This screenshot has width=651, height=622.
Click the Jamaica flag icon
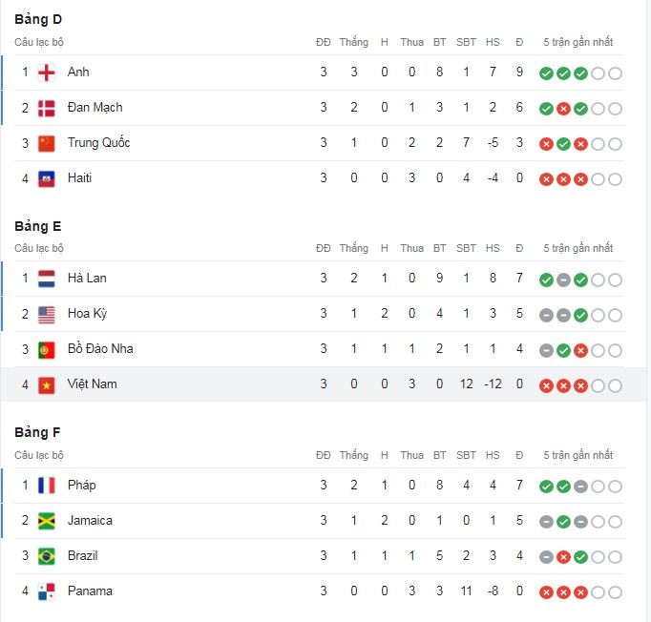click(47, 522)
